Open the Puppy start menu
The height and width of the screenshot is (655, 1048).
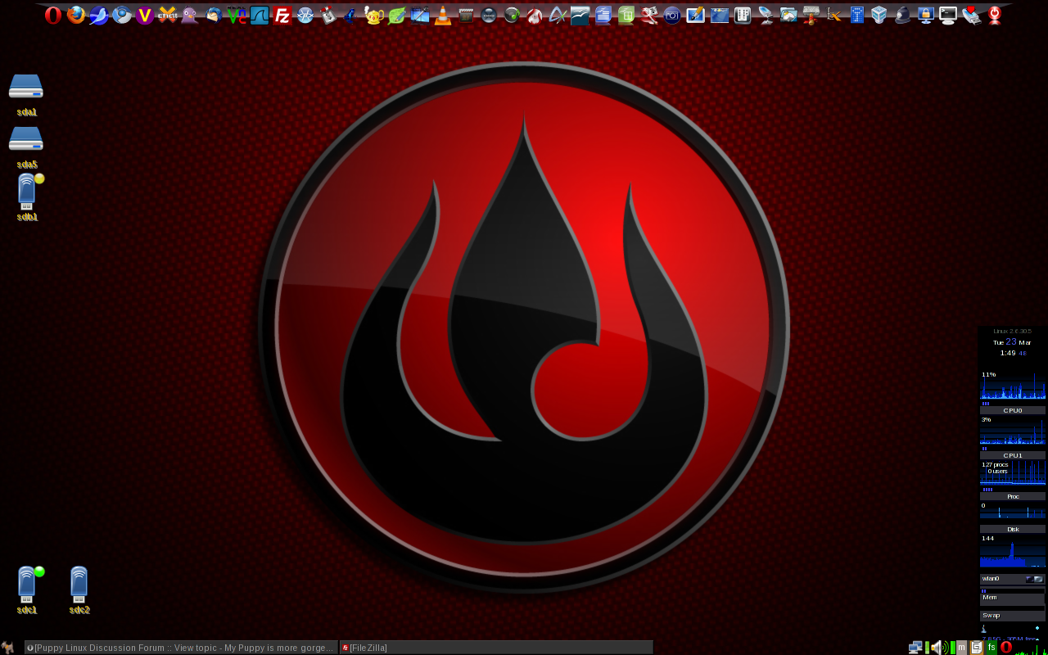point(8,648)
